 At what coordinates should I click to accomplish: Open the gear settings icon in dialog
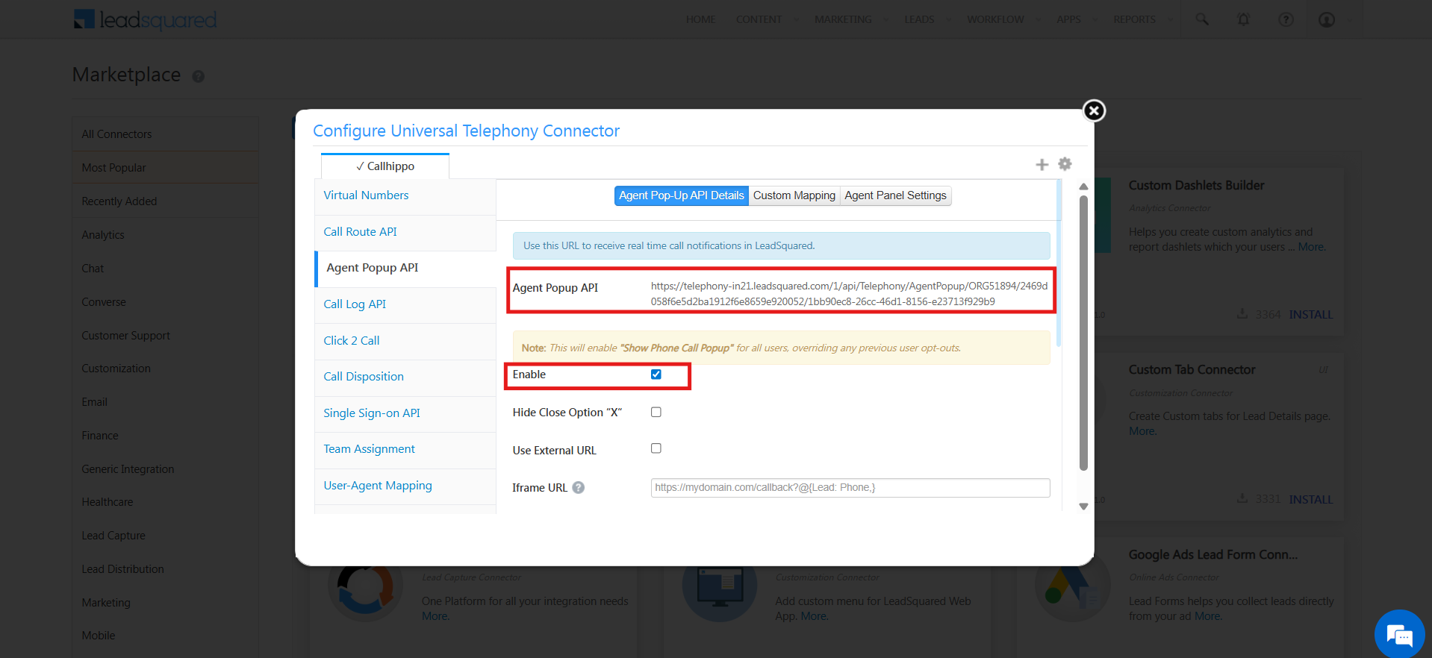point(1065,164)
